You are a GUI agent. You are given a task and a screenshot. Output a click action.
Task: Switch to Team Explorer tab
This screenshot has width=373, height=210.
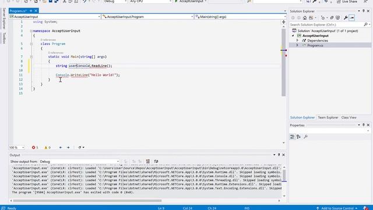coord(328,117)
